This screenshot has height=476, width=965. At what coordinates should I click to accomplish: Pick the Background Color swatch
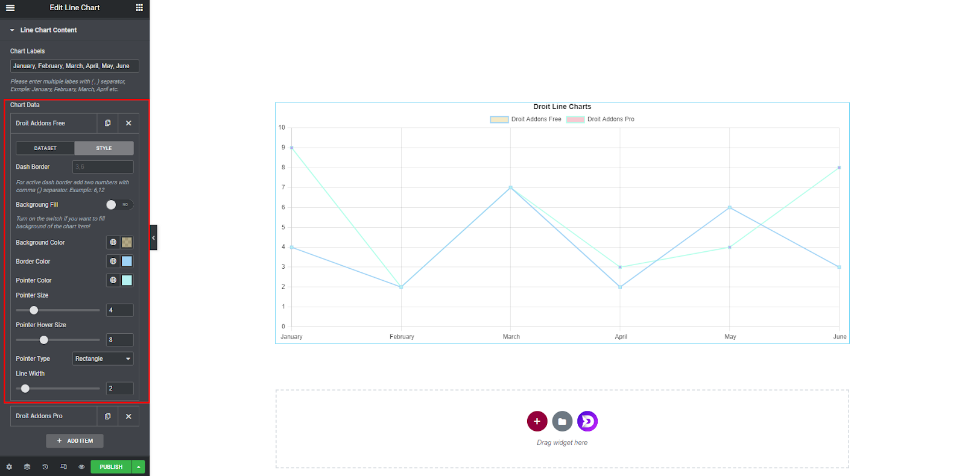click(127, 242)
